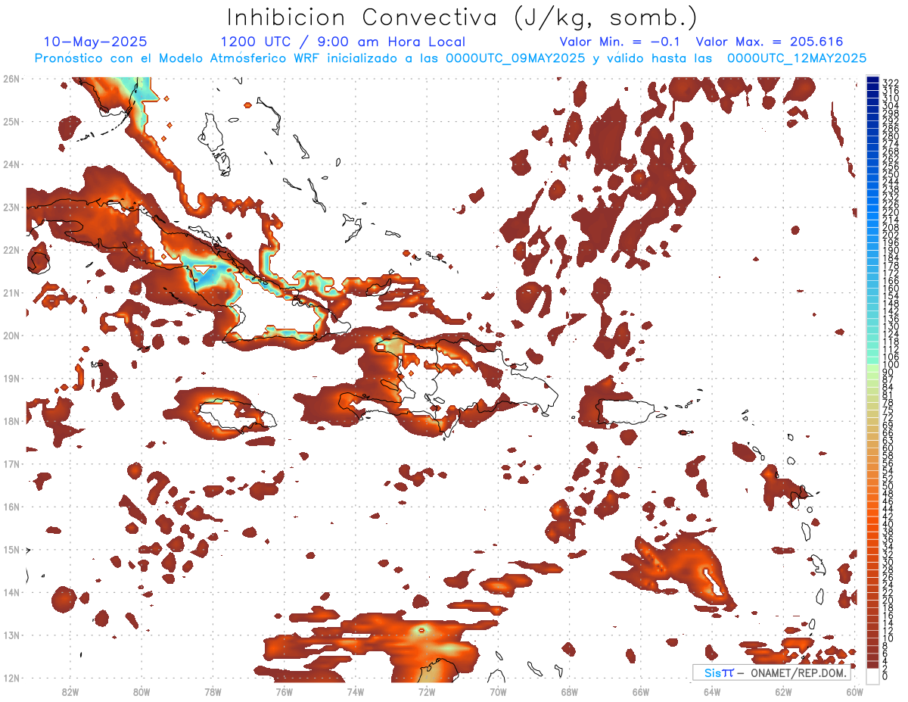
Task: Click the "SisTT - ONAMET/REP.DOM." credit label
Action: [x=771, y=672]
